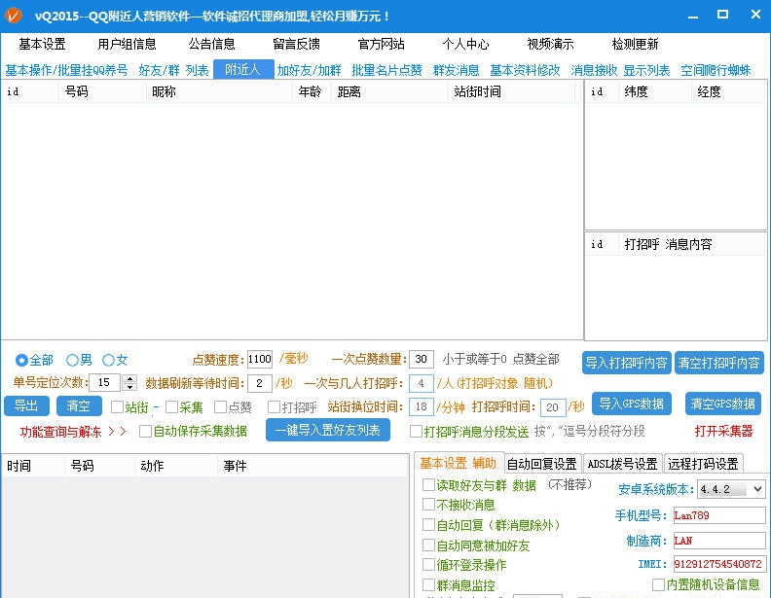The width and height of the screenshot is (771, 598).
Task: Switch to 加好友/加群 tab
Action: coord(309,70)
